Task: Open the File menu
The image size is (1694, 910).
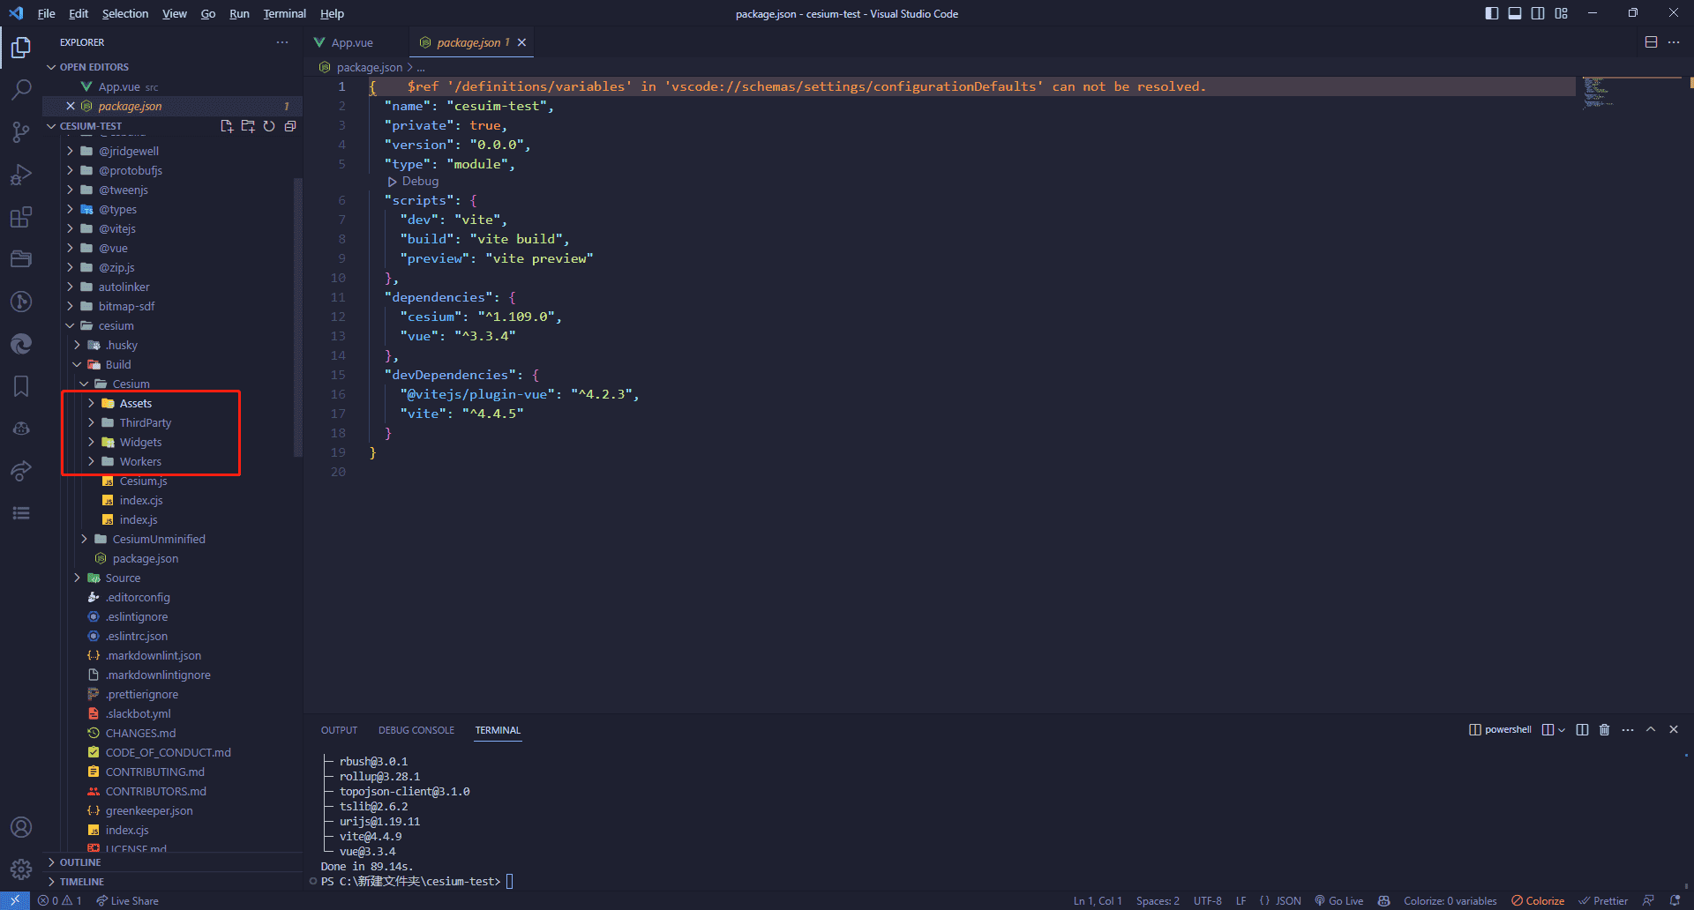Action: [46, 13]
